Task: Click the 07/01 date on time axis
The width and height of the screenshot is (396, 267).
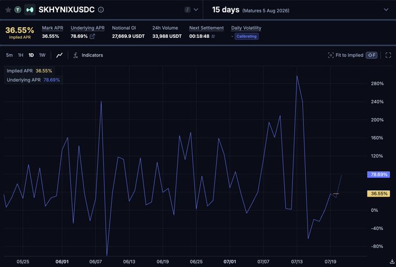Action: click(229, 262)
